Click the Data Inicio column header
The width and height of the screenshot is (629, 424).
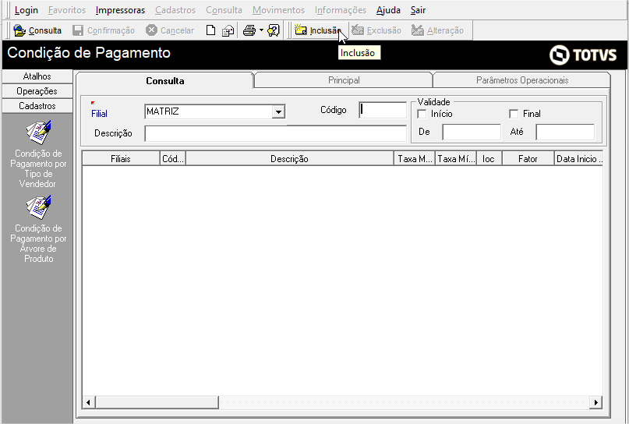pos(579,159)
